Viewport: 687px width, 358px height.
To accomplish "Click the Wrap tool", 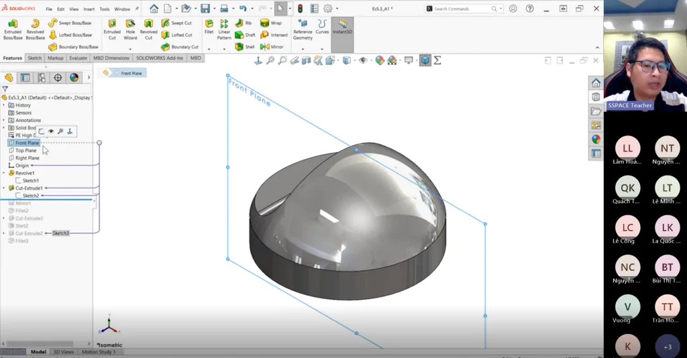I will [x=271, y=23].
